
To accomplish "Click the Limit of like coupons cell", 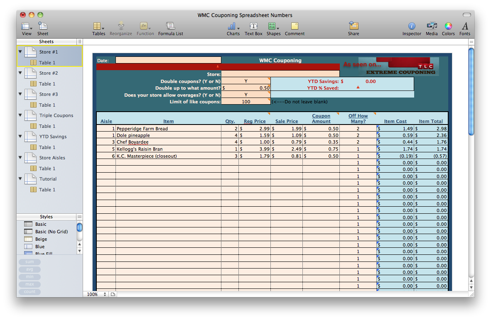I will 246,102.
